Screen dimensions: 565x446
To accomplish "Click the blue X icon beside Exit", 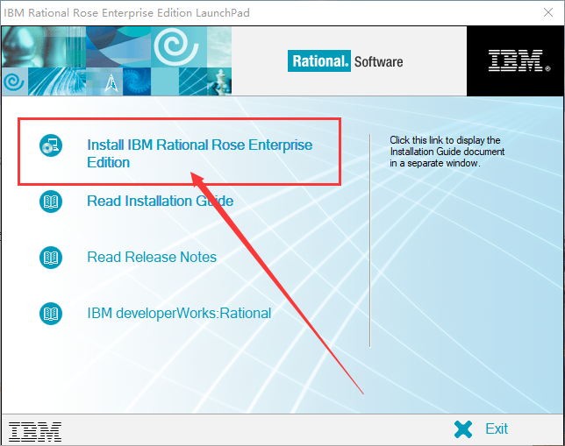I will pyautogui.click(x=463, y=429).
